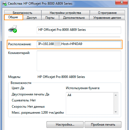The image size is (129, 130).
Task: Click the paper list scrollbar track
Action: (116, 104)
